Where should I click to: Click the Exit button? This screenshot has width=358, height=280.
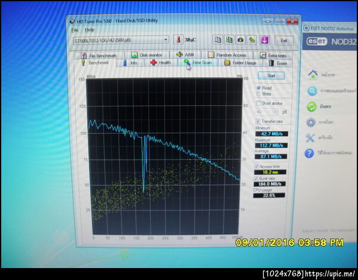coord(284,41)
